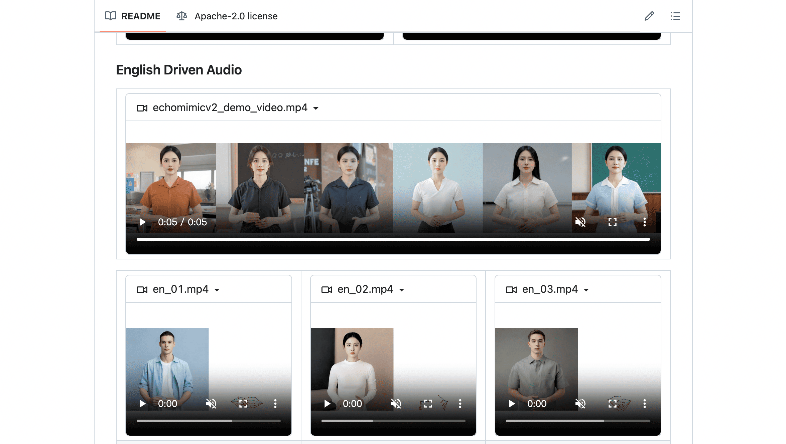The width and height of the screenshot is (786, 444).
Task: Toggle mute on en_02.mp4 video
Action: [396, 404]
